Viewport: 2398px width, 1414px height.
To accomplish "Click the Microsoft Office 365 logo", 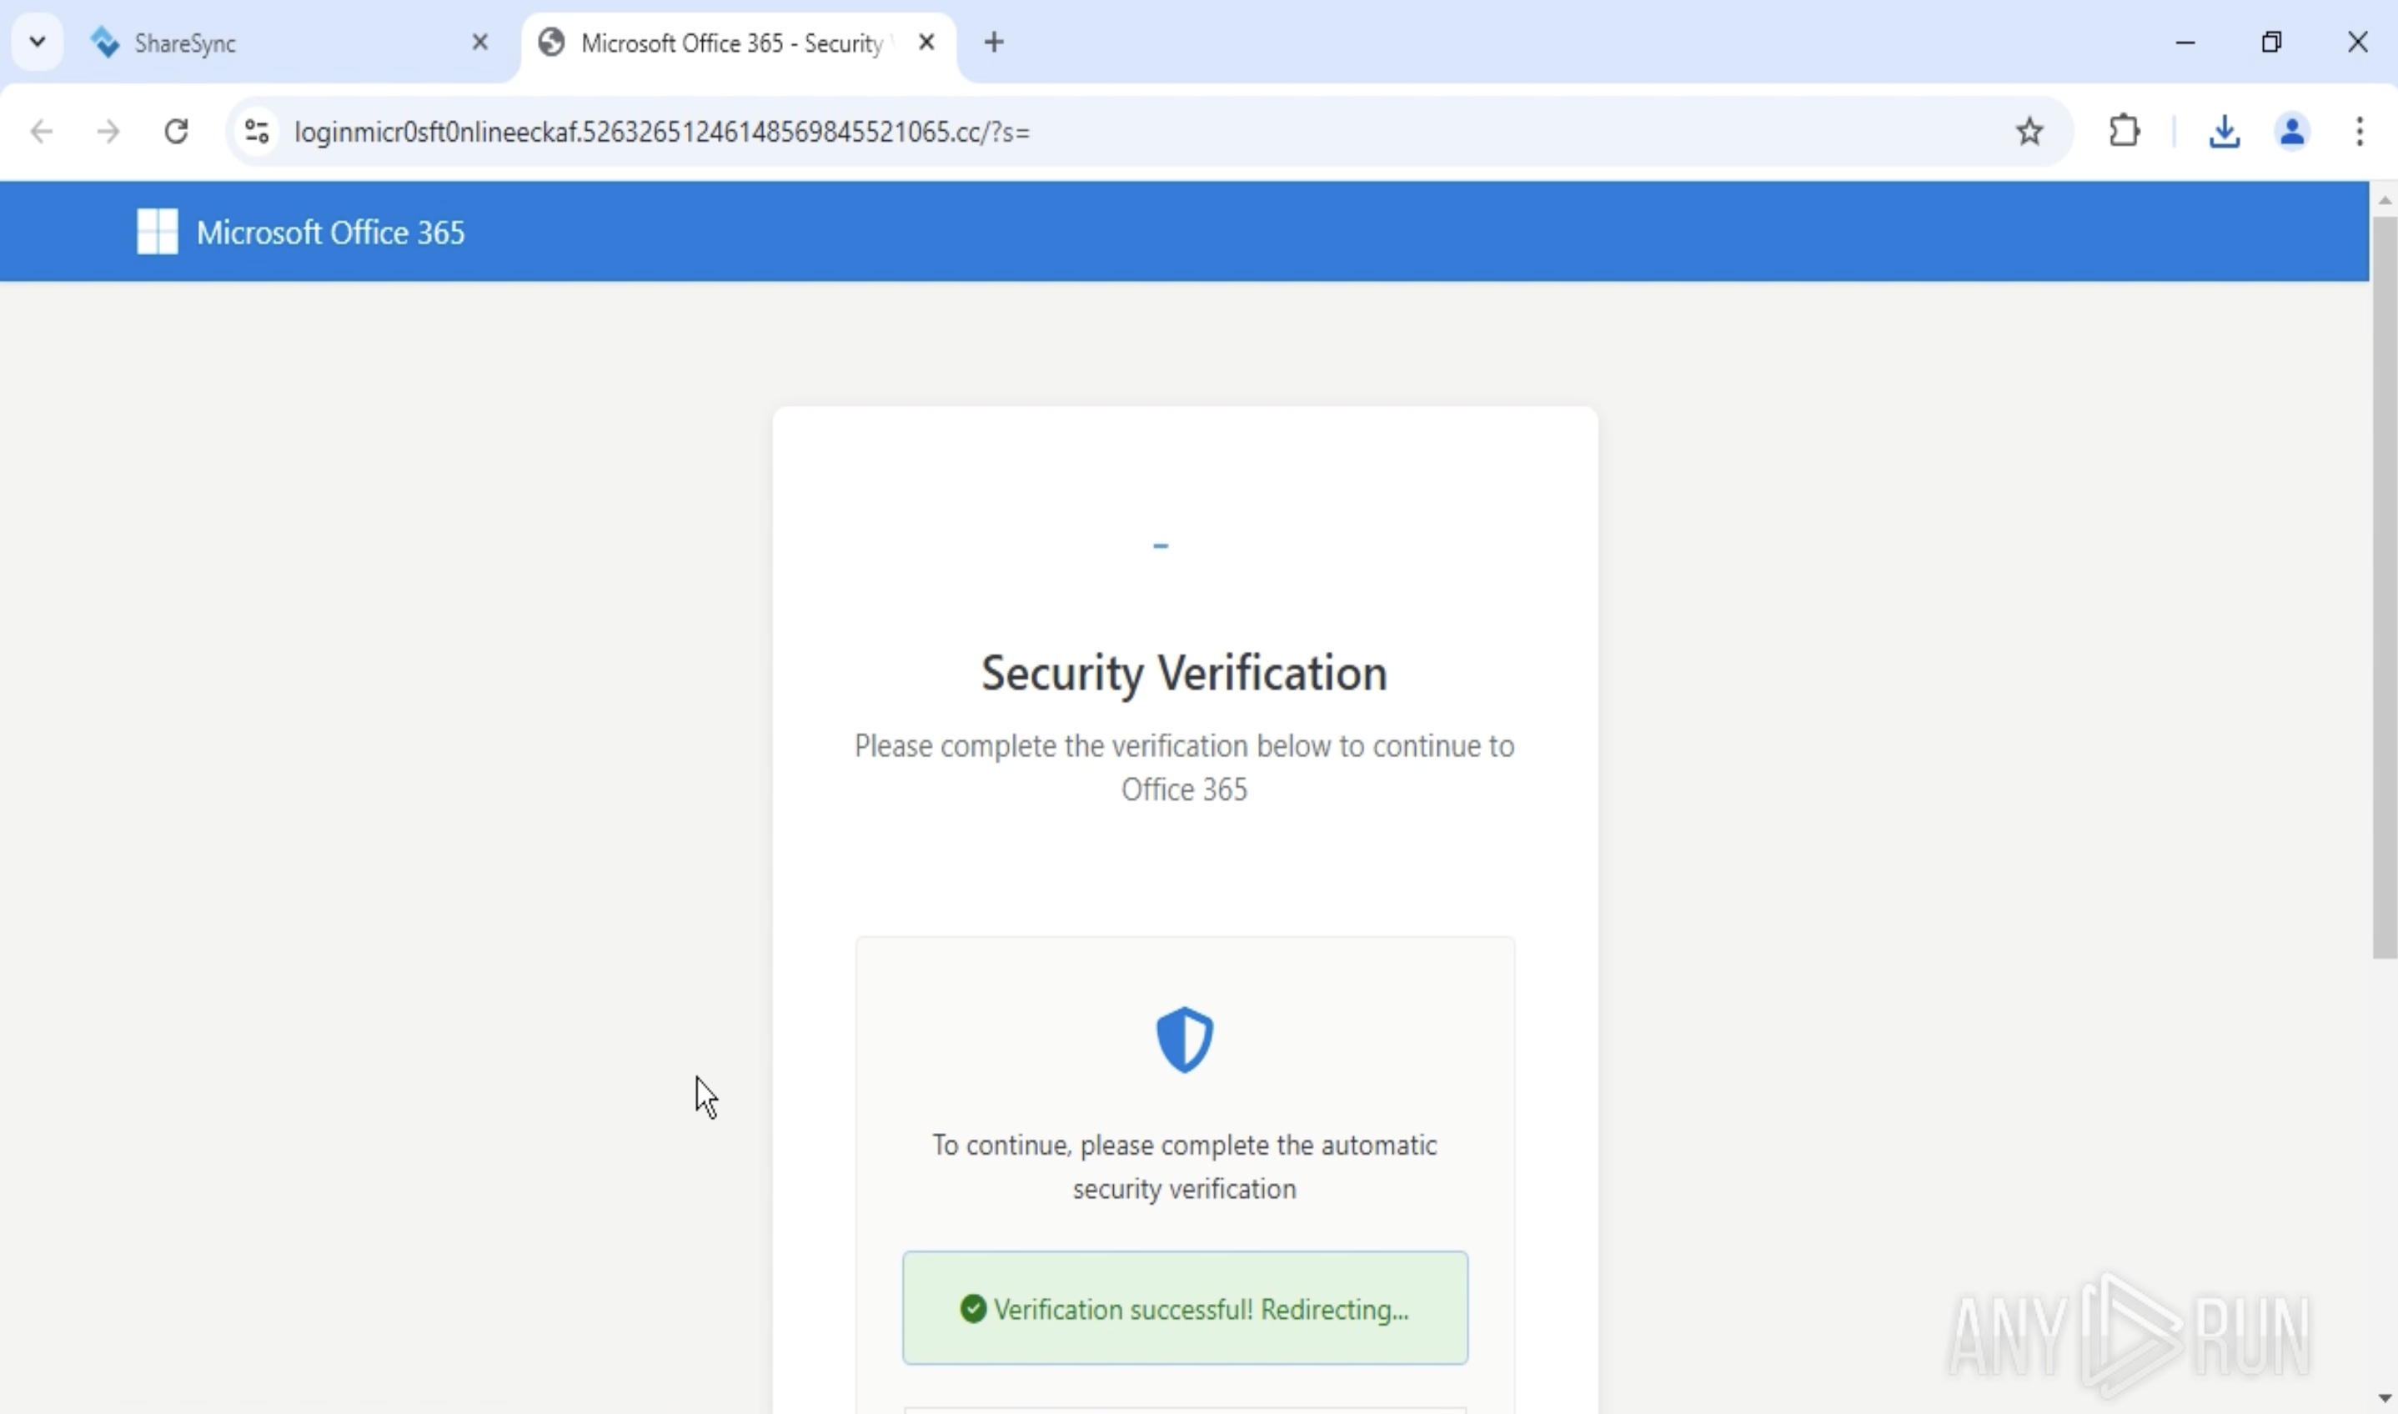I will [158, 232].
